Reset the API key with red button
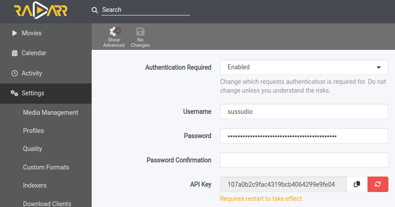The width and height of the screenshot is (395, 207). click(378, 184)
